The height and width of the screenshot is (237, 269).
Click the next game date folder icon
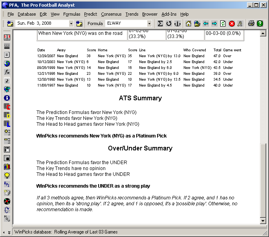(79, 24)
